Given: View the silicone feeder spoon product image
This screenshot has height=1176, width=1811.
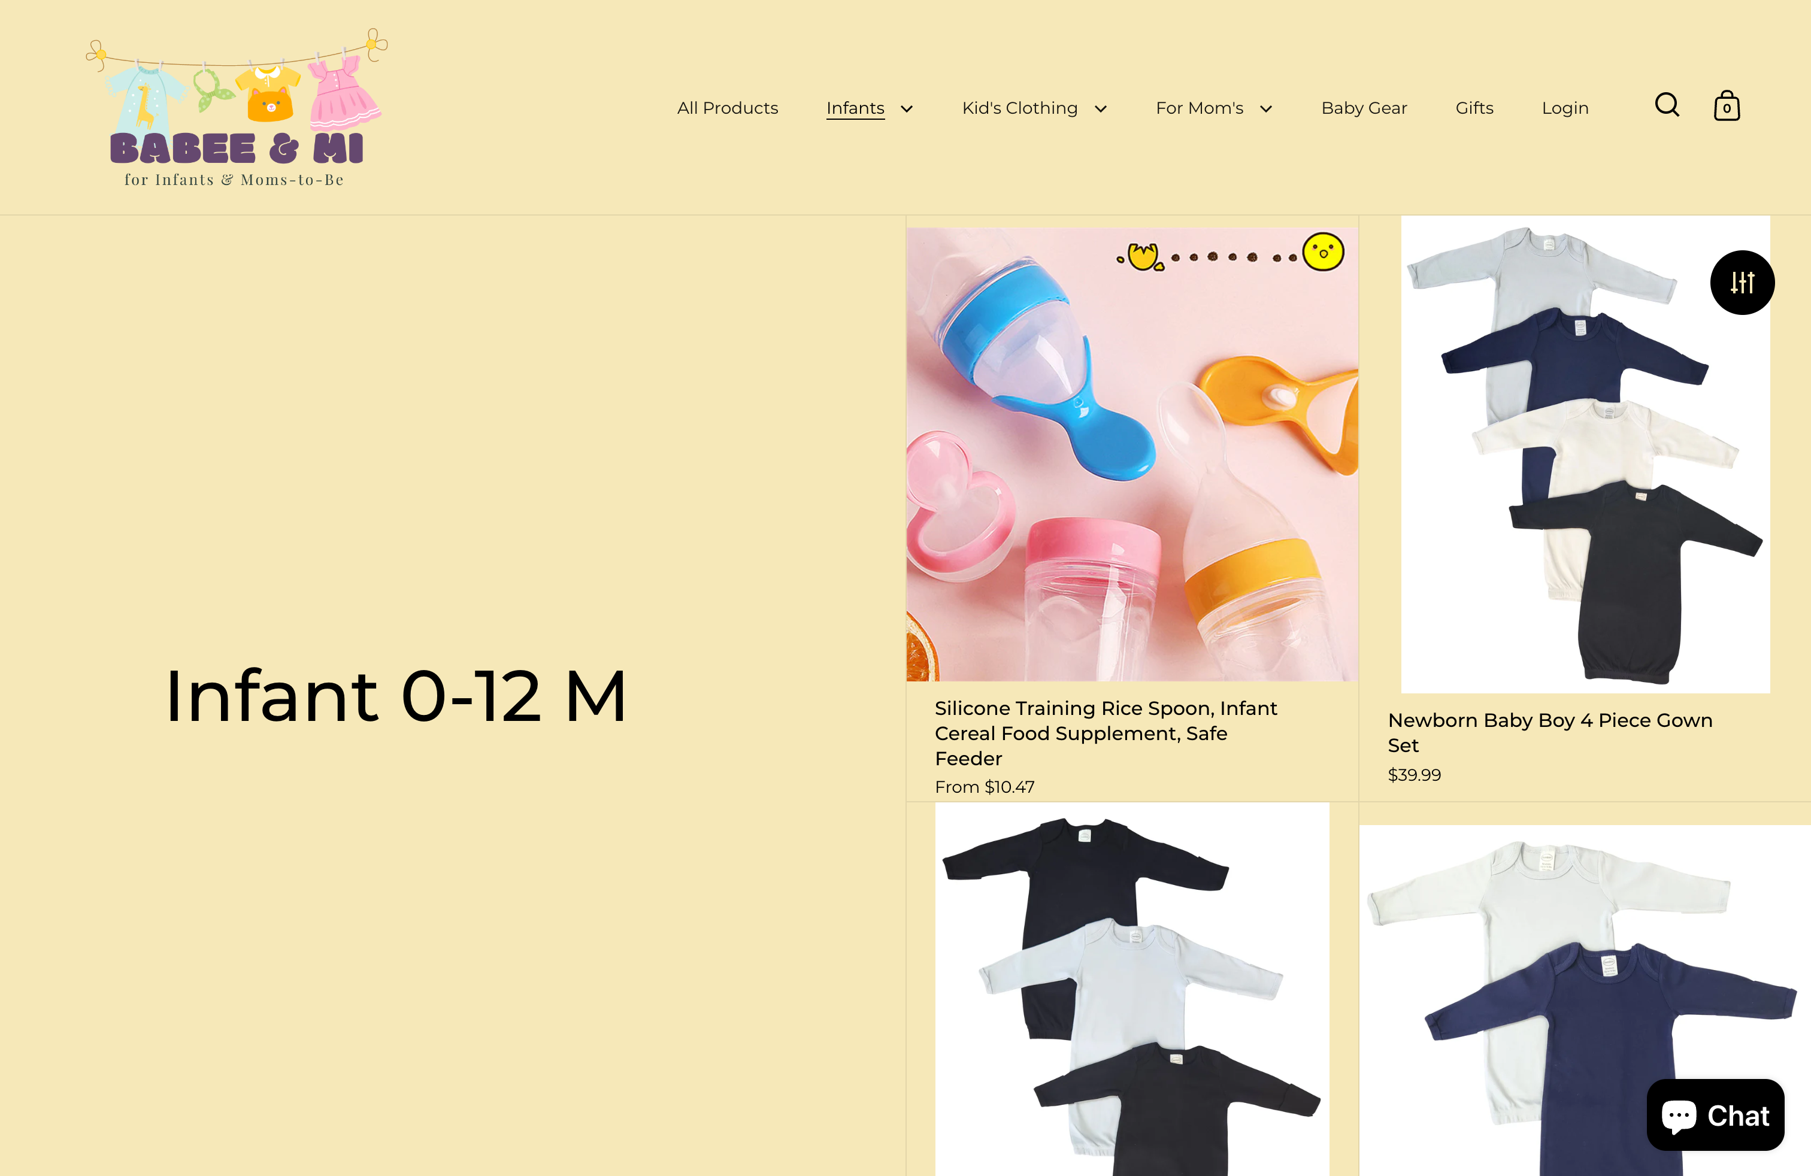Looking at the screenshot, I should coord(1132,454).
